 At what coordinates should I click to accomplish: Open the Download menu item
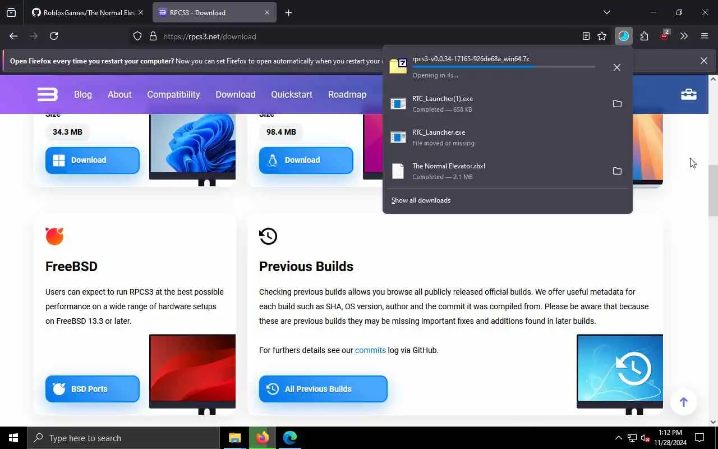[x=236, y=94]
